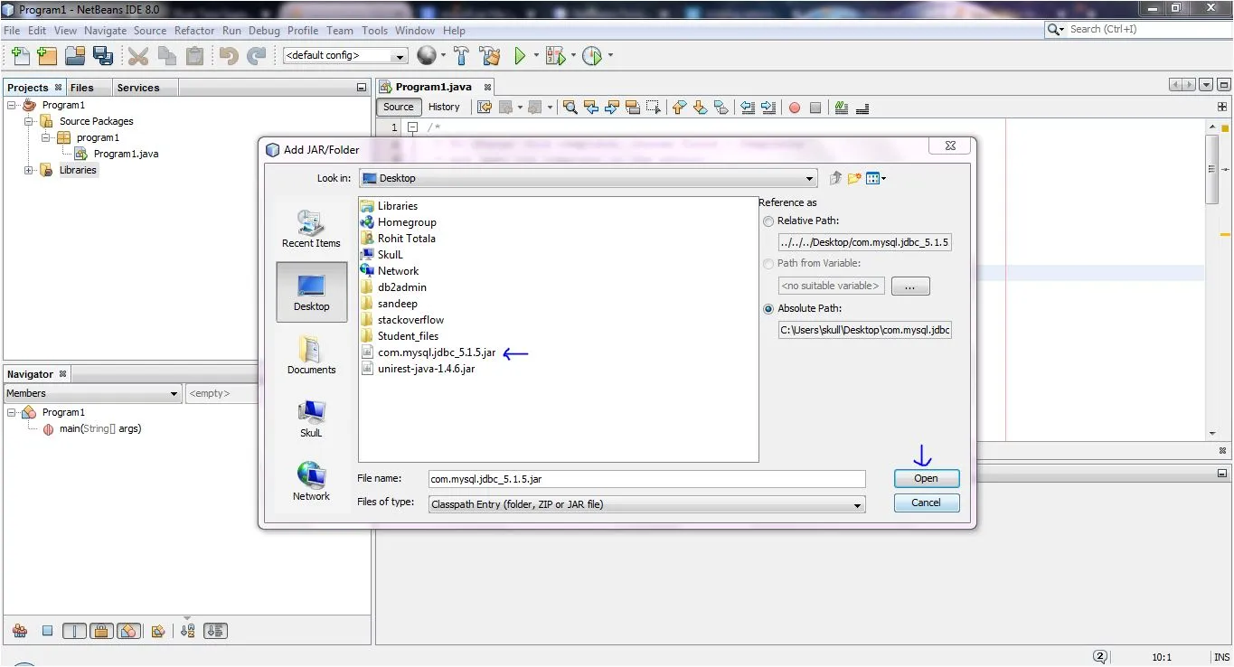The width and height of the screenshot is (1234, 667).
Task: Click the red Start Macro Recording icon
Action: [x=795, y=108]
